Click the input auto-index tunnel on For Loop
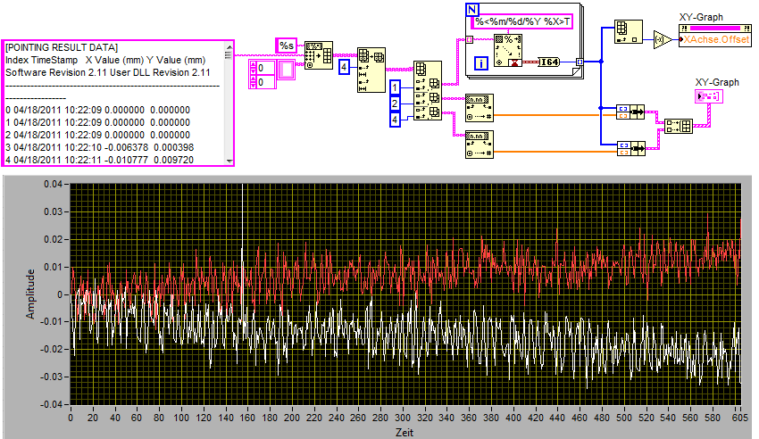This screenshot has height=439, width=759. pyautogui.click(x=469, y=39)
